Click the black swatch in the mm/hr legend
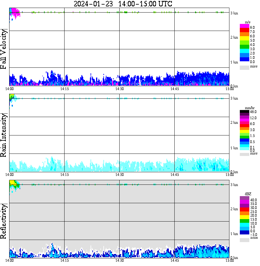Image resolution: width=260 pixels, height=266 pixels. (244, 112)
